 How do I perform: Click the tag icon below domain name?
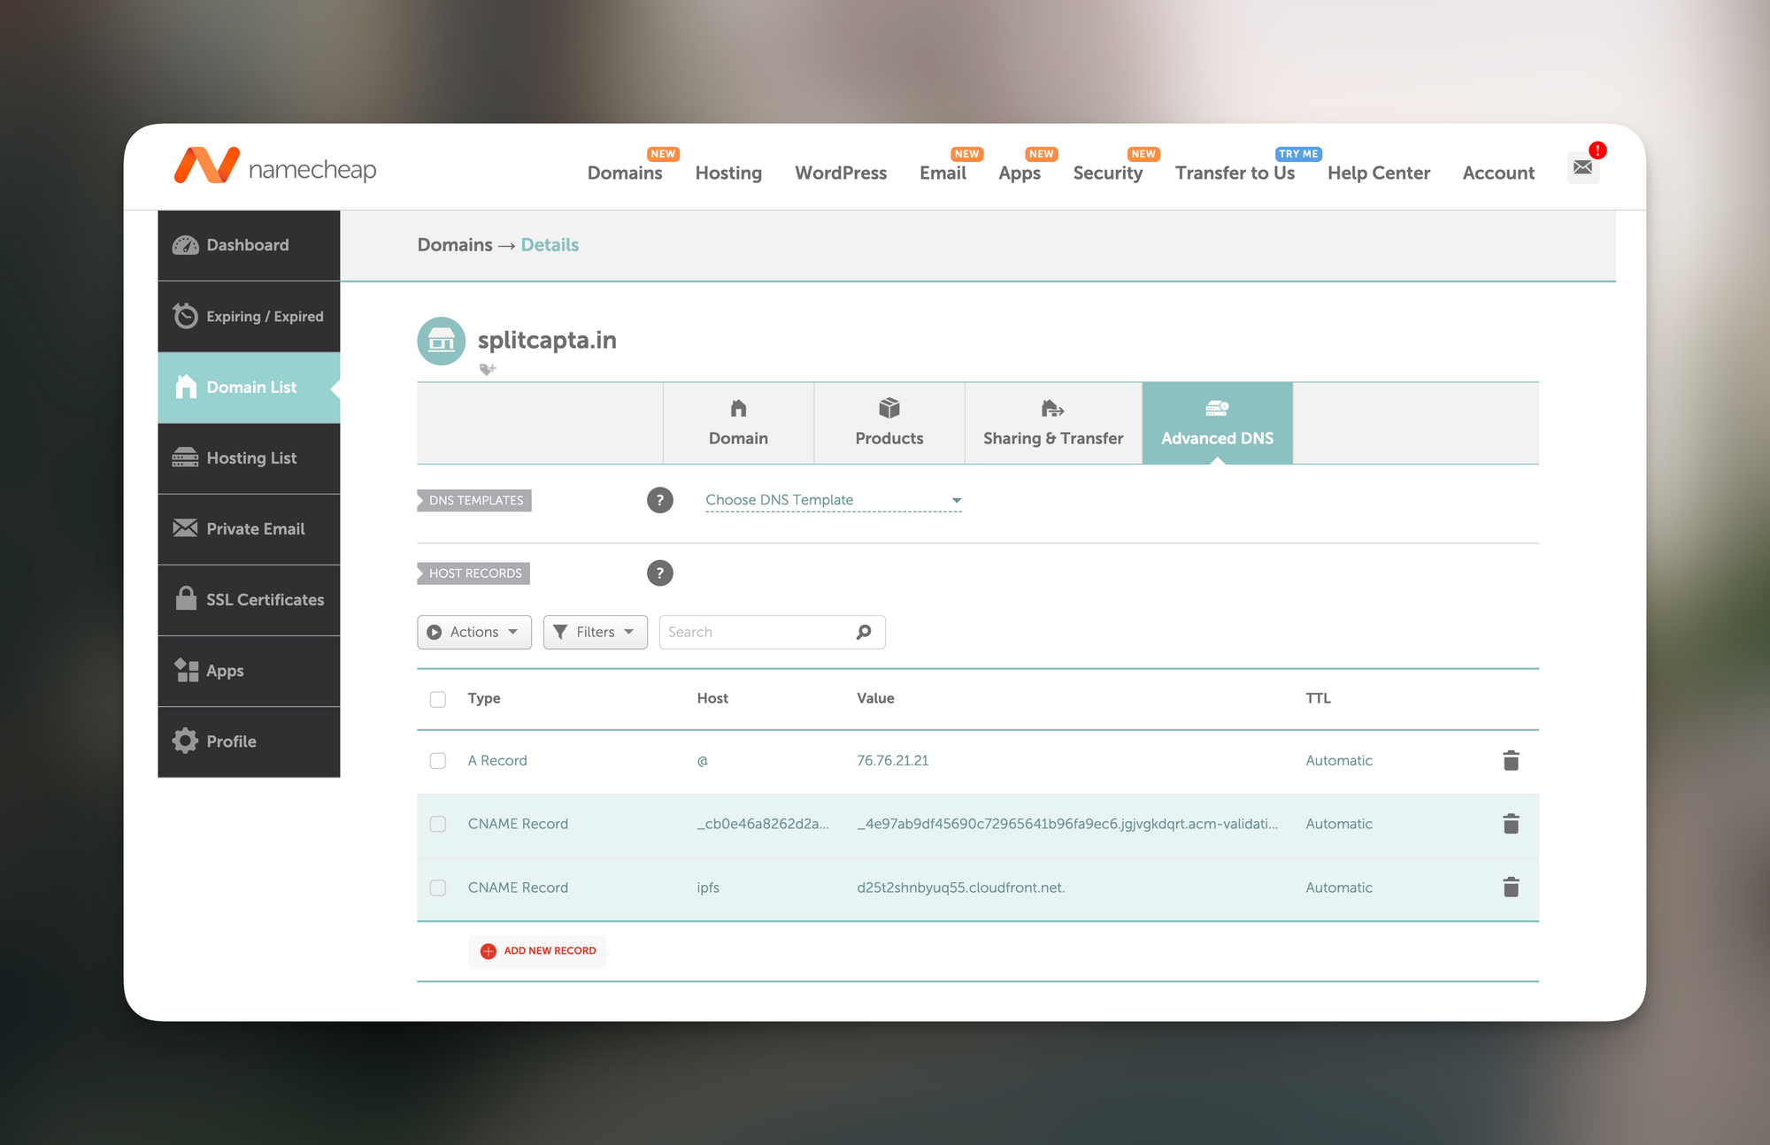pyautogui.click(x=487, y=369)
